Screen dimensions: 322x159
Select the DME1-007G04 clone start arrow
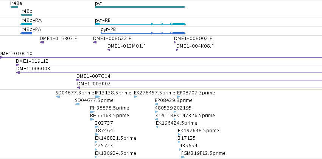[x=78, y=80]
